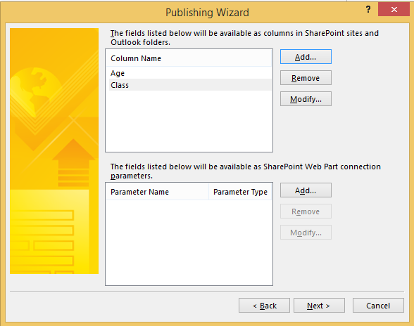Select the Class column entry
This screenshot has height=326, width=414.
click(190, 85)
